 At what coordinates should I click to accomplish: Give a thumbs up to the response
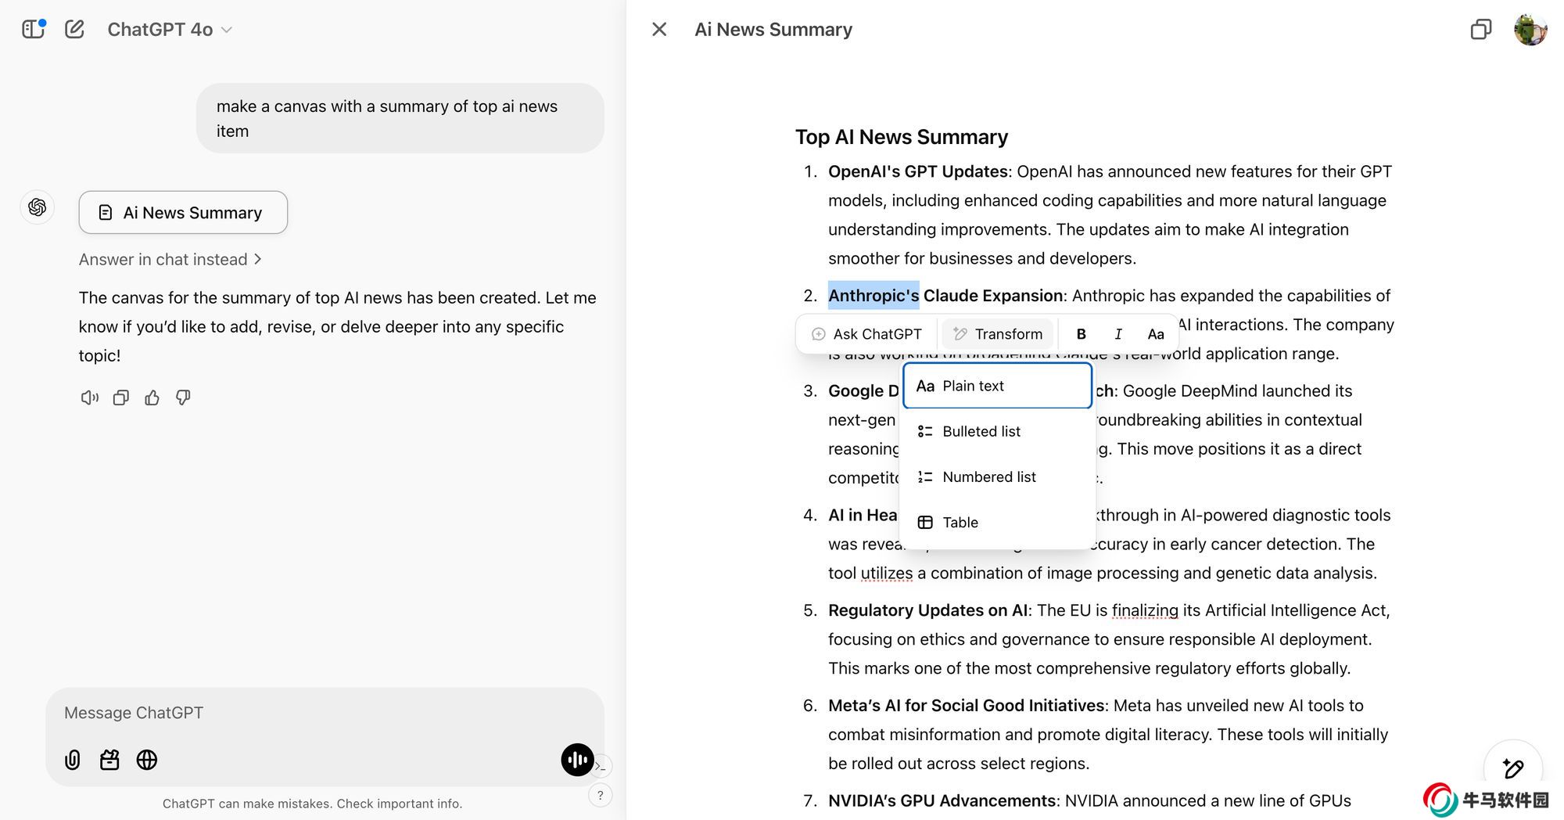coord(152,397)
